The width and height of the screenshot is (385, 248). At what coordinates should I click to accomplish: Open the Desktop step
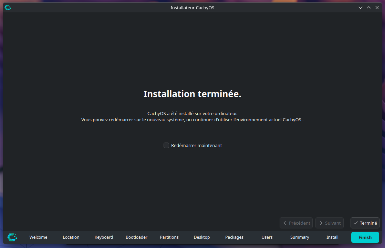[202, 237]
